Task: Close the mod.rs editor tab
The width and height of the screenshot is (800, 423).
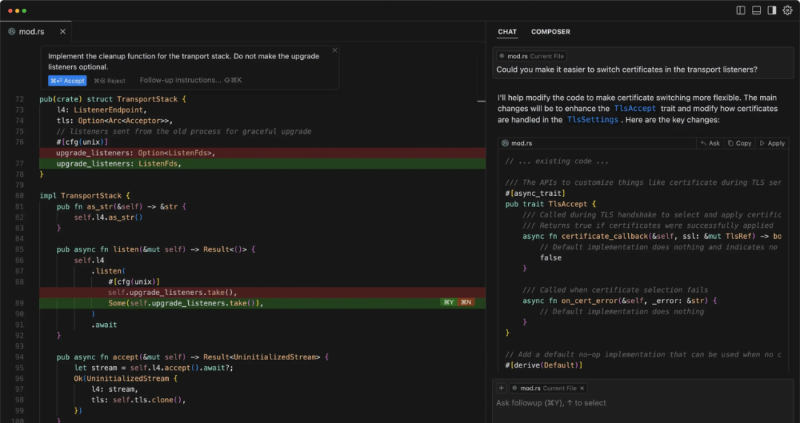Action: [63, 32]
